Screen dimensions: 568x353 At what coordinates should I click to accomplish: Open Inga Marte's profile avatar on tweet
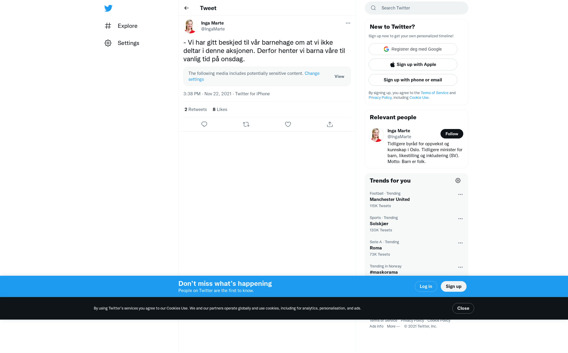(x=191, y=26)
